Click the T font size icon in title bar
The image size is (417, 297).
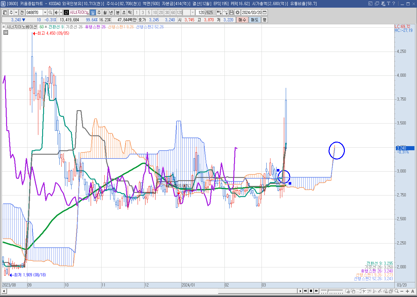click(x=388, y=4)
